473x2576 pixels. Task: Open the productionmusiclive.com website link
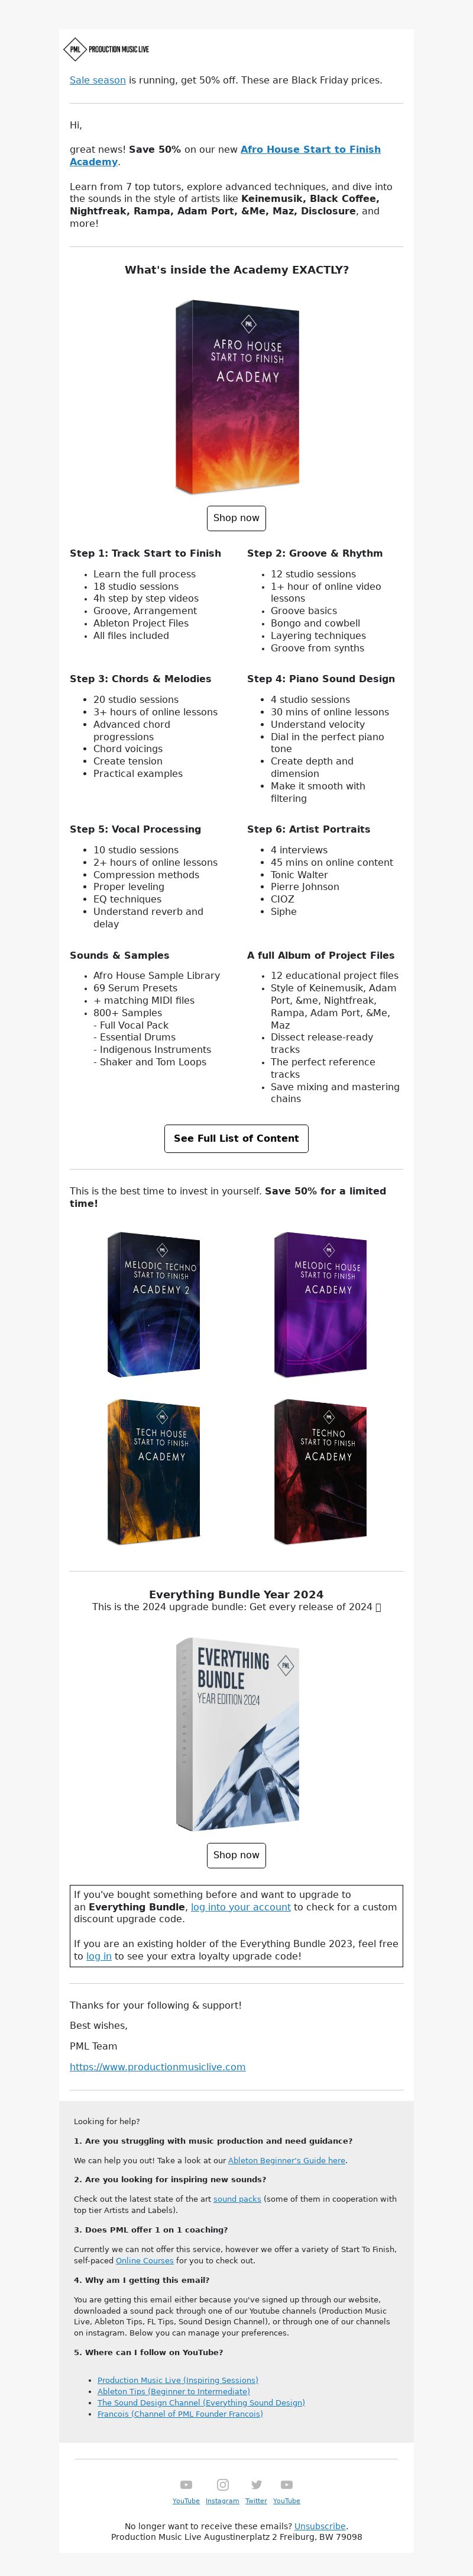(x=158, y=2066)
